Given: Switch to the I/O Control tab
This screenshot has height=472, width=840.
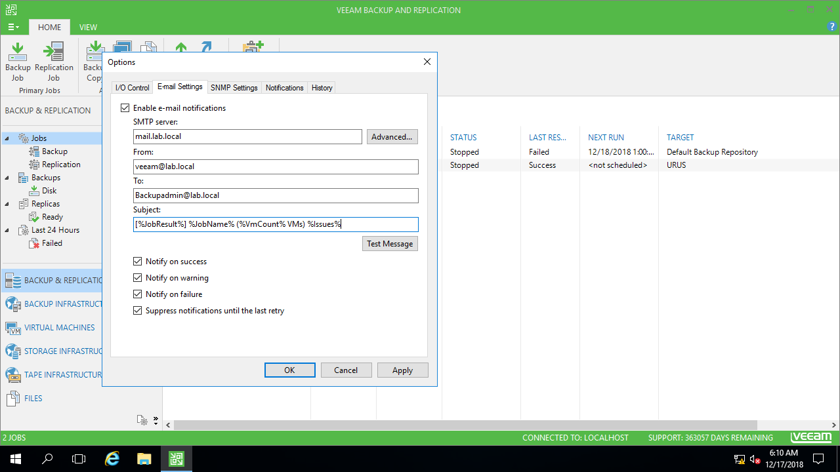Looking at the screenshot, I should pyautogui.click(x=132, y=88).
